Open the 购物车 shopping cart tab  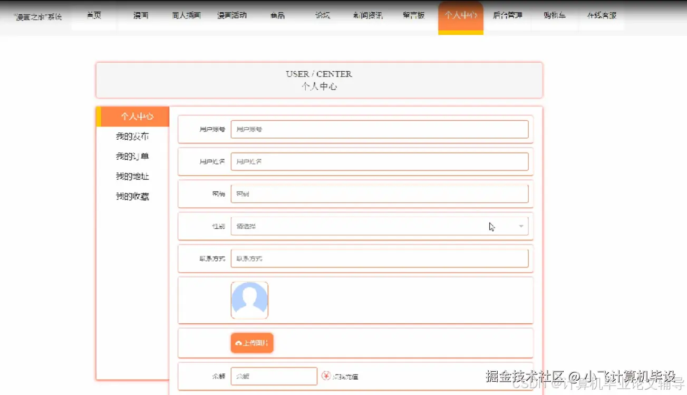tap(555, 16)
